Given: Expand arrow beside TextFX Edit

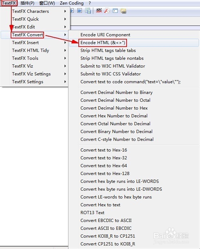Looking at the screenshot, I should (x=65, y=27).
